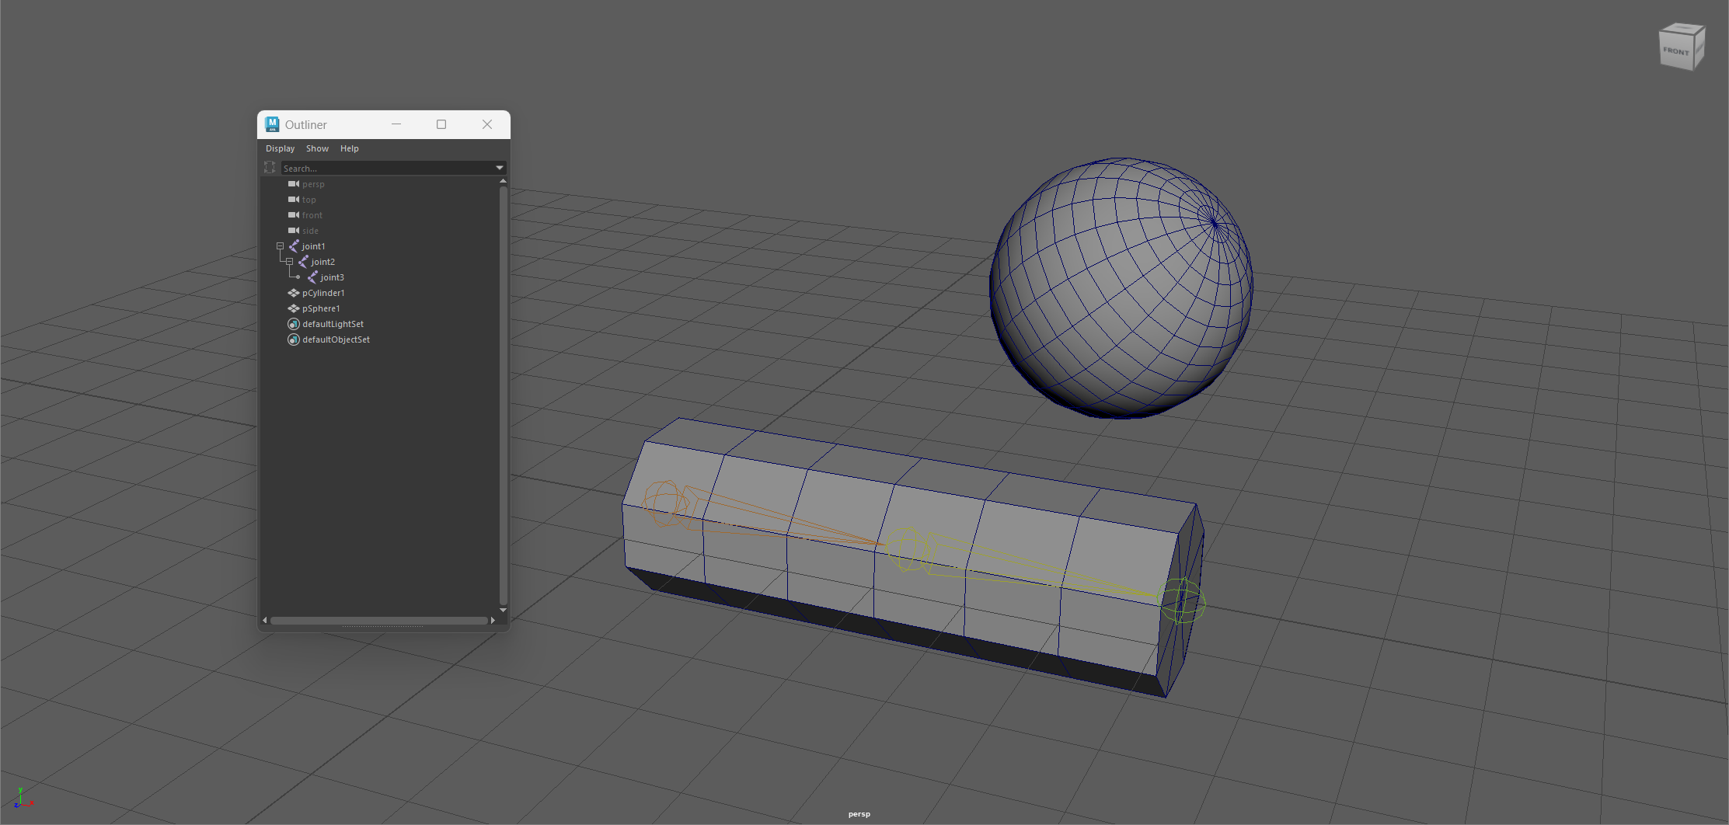Click the pSphere1 mesh icon in Outliner

coord(294,308)
